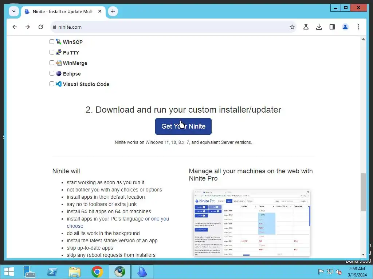The image size is (373, 279).
Task: Open the Chrome three-dot menu
Action: 358,27
